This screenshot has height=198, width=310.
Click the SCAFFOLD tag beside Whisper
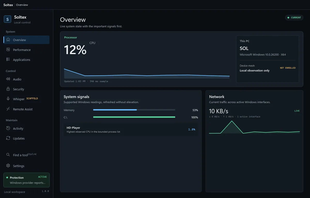coord(32,98)
